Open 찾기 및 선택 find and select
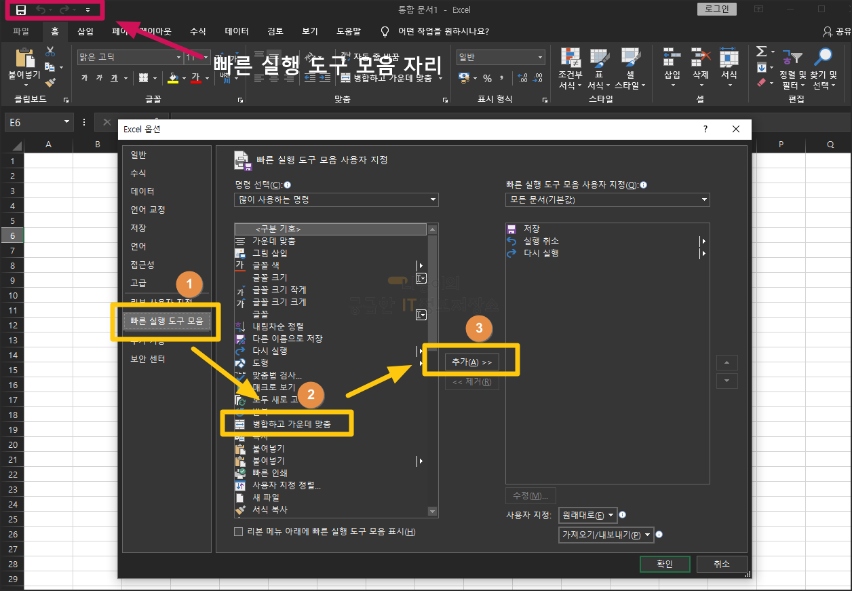 click(824, 69)
